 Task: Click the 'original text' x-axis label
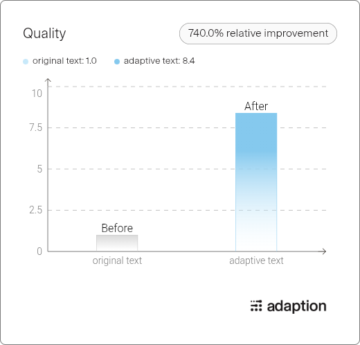[117, 260]
